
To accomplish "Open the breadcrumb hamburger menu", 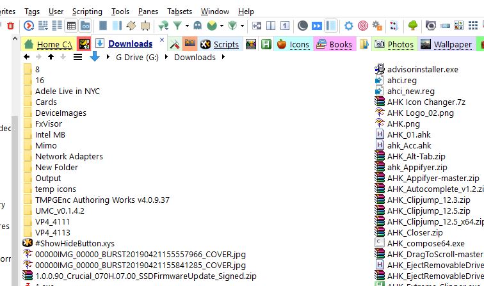I will tap(78, 57).
